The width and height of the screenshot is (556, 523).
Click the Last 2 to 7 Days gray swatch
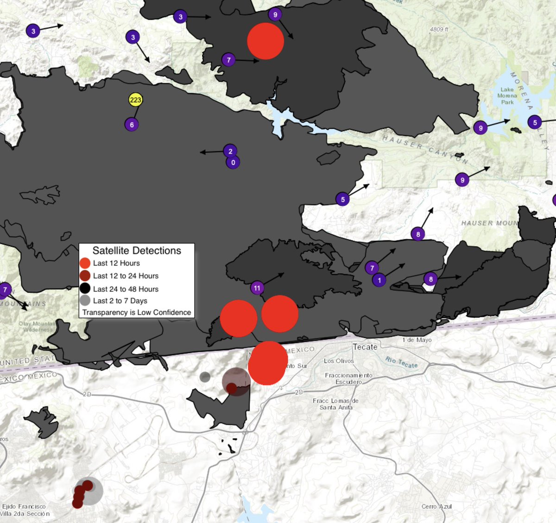(85, 300)
